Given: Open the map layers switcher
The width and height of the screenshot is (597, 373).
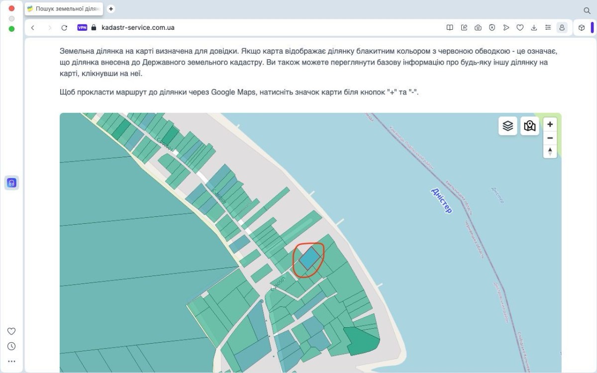Looking at the screenshot, I should point(507,126).
